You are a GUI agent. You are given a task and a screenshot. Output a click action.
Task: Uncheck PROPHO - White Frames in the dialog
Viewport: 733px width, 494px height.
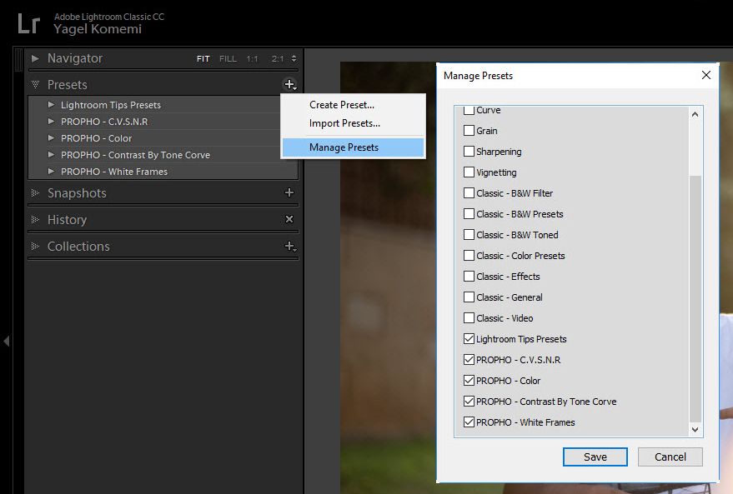click(469, 422)
